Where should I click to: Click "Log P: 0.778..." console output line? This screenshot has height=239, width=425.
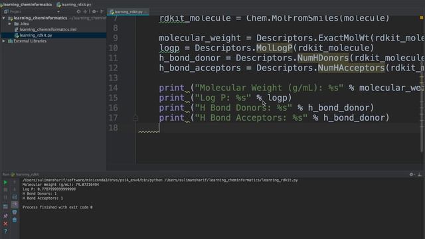tap(49, 189)
